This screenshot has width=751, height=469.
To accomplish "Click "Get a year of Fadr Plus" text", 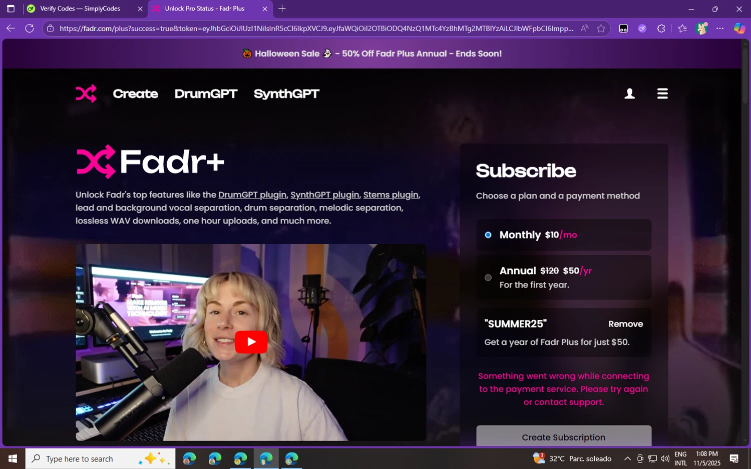I will [x=557, y=342].
